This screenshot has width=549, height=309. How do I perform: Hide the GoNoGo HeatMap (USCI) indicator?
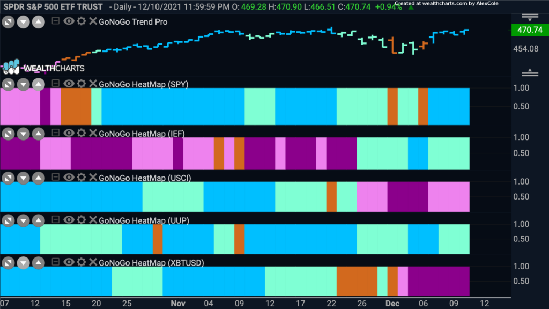(69, 177)
